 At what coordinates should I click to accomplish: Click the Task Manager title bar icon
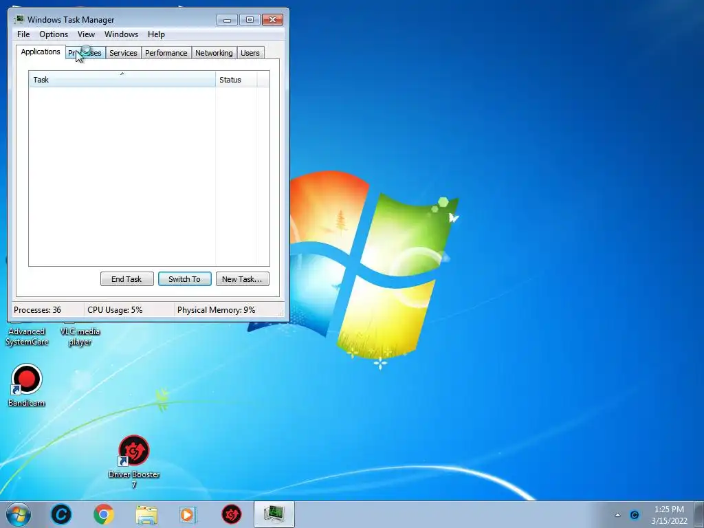(19, 19)
